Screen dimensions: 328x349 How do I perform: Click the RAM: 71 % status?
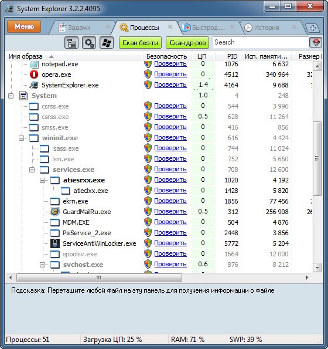[x=187, y=340]
